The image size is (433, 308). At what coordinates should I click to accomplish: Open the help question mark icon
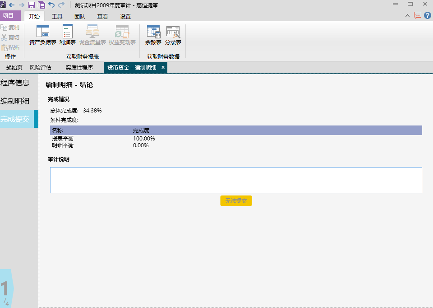(428, 15)
